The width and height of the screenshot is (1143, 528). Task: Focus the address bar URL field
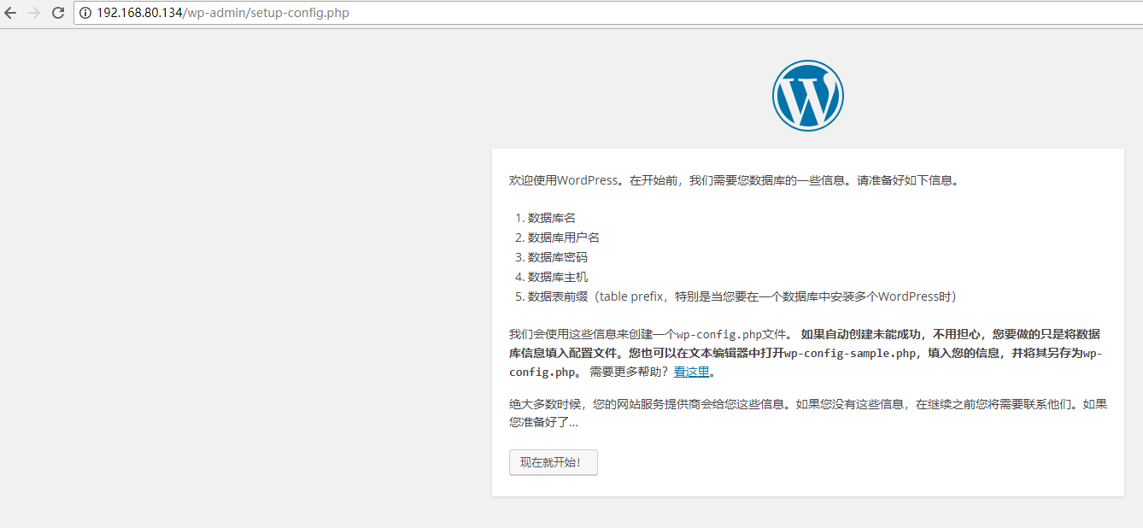click(607, 13)
